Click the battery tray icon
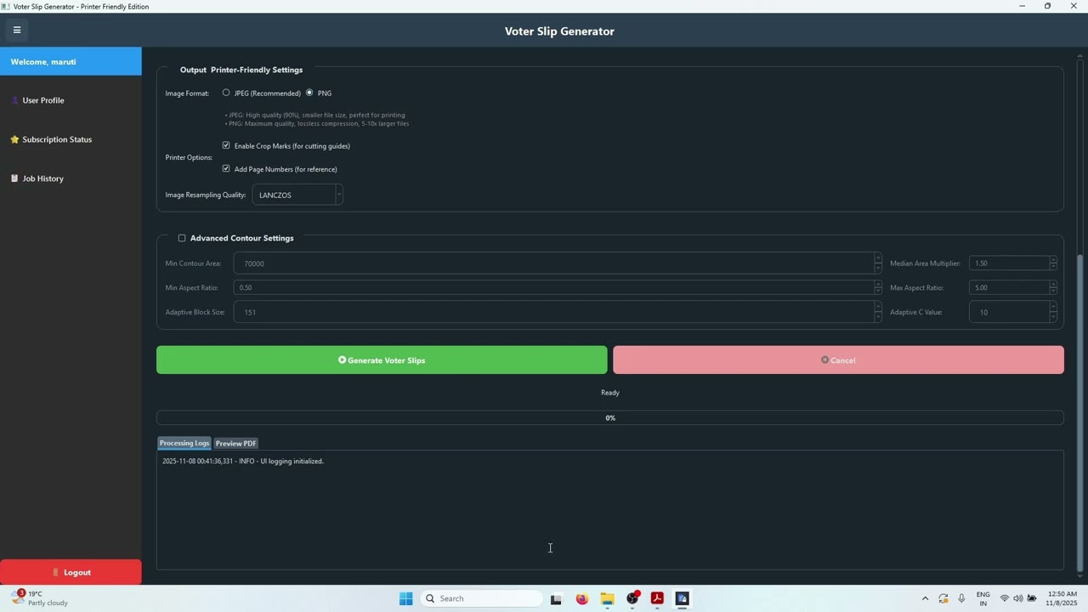This screenshot has height=612, width=1088. pos(1032,598)
